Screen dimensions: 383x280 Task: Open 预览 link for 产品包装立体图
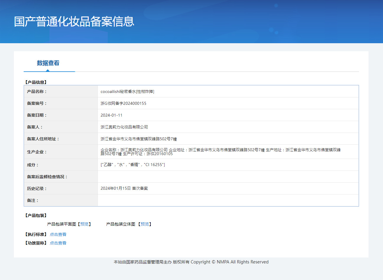click(145, 224)
